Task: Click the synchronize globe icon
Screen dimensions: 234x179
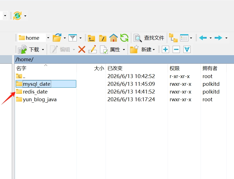Action: [x=17, y=16]
